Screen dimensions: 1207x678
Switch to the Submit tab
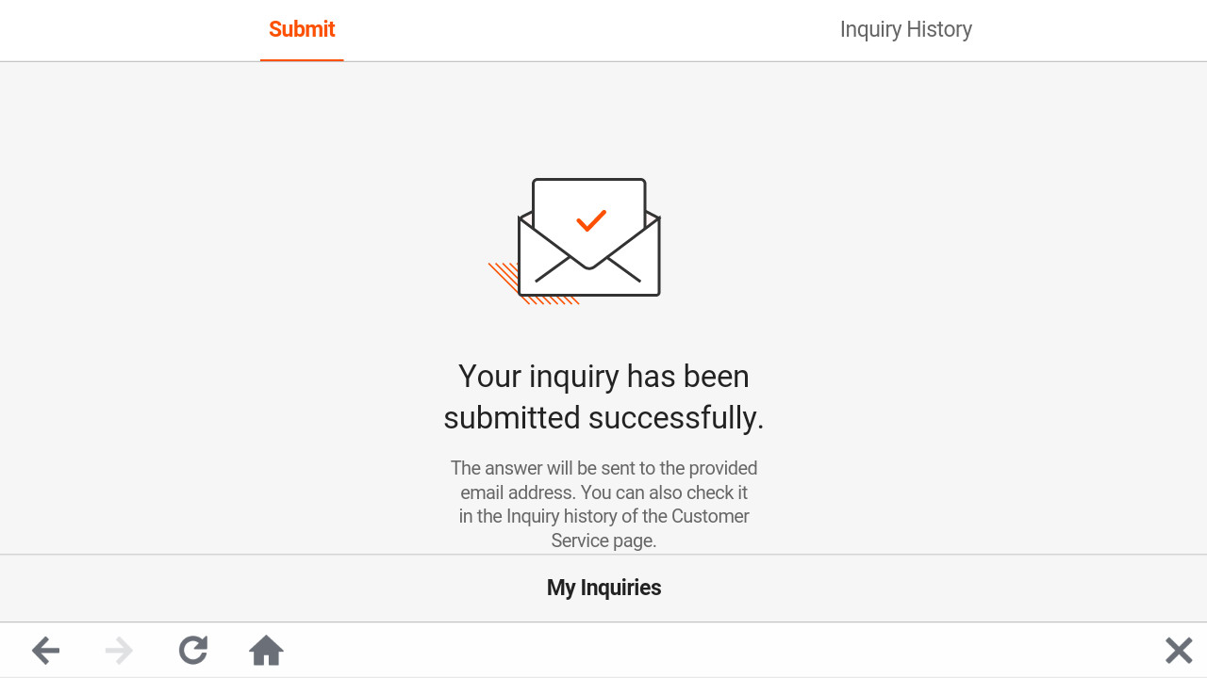[302, 29]
